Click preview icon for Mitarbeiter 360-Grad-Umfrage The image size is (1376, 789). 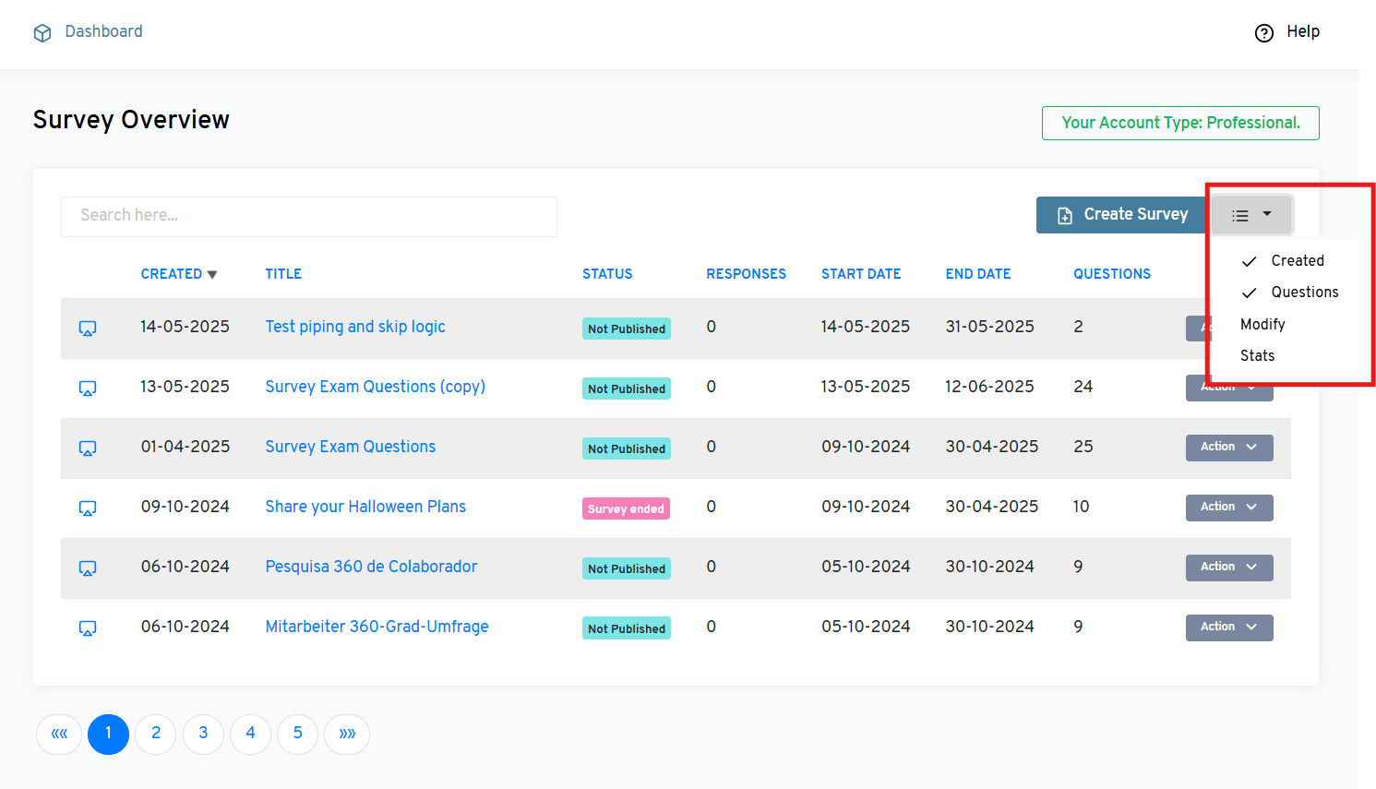pos(88,628)
